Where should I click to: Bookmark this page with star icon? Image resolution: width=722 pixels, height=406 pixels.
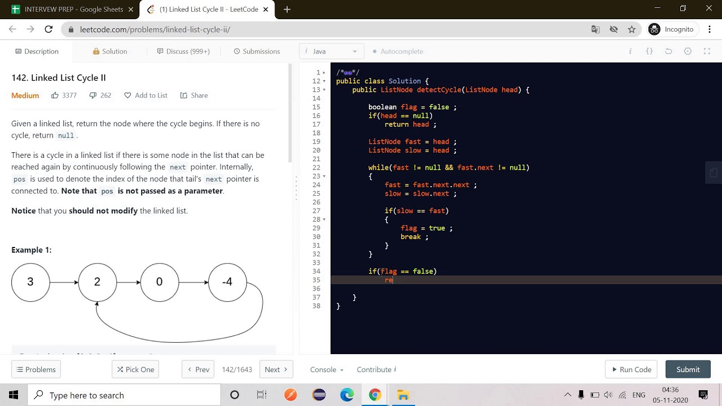click(632, 29)
